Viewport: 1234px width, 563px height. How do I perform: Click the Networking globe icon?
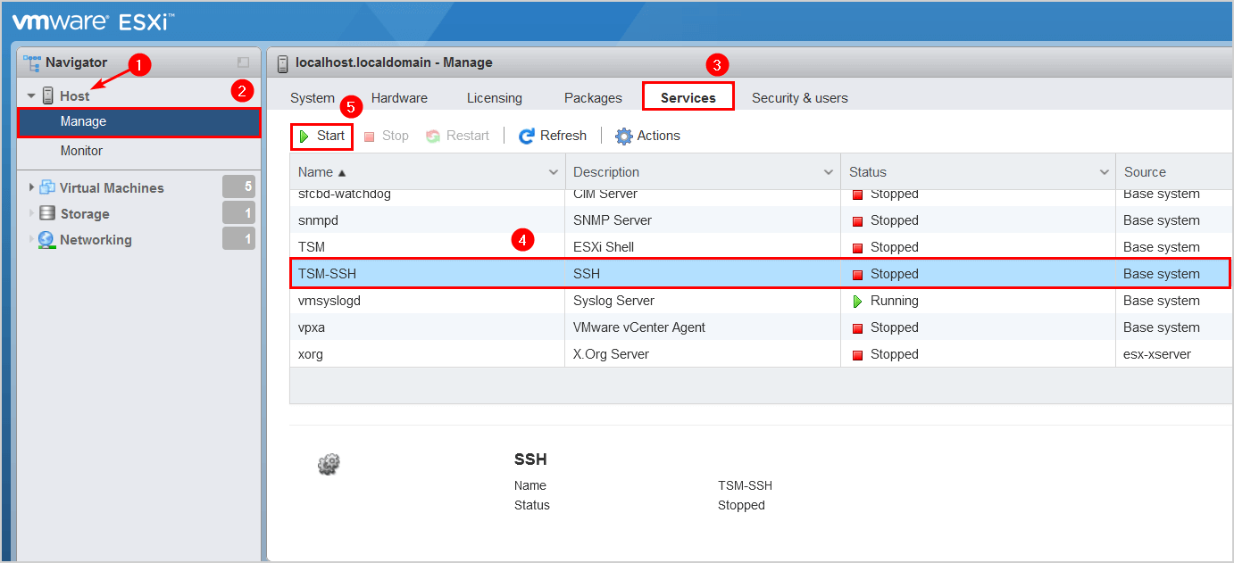click(x=46, y=239)
